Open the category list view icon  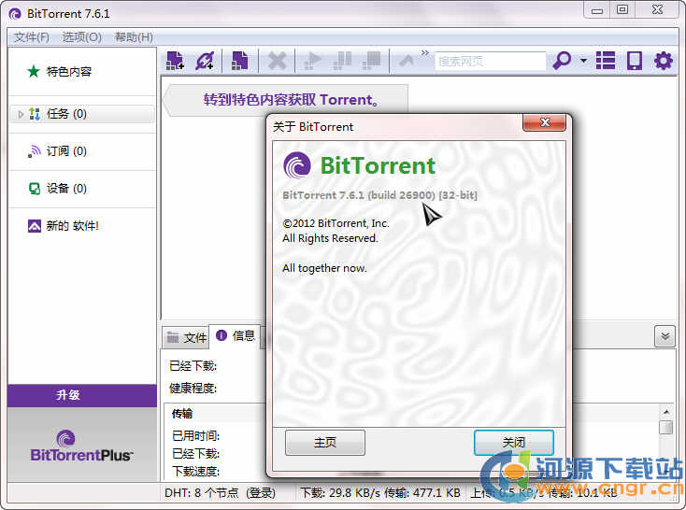(x=606, y=61)
